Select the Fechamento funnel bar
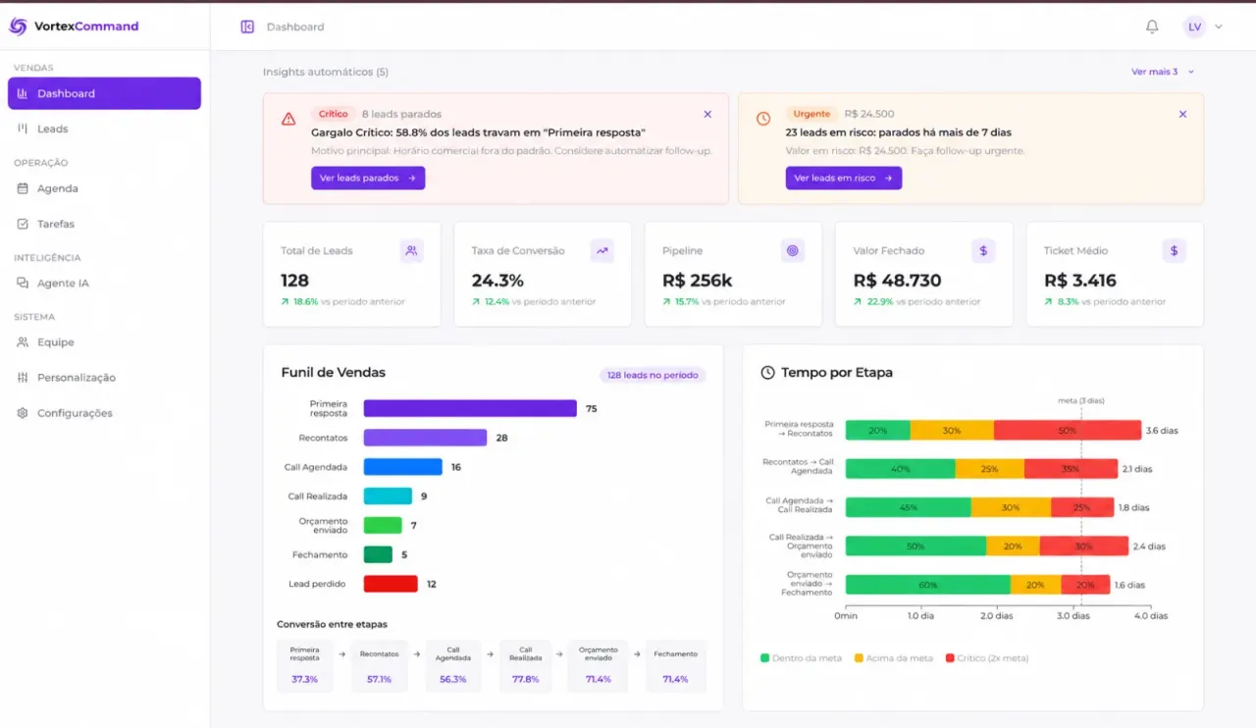The height and width of the screenshot is (728, 1256). point(378,554)
